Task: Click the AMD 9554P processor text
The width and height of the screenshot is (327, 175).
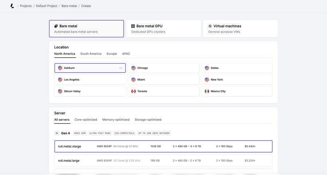Action: (104, 146)
